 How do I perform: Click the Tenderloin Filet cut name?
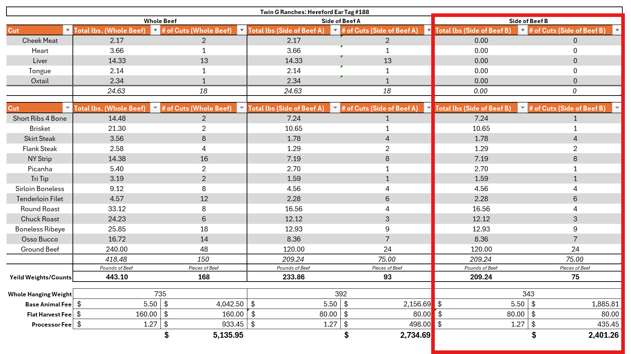pyautogui.click(x=40, y=199)
